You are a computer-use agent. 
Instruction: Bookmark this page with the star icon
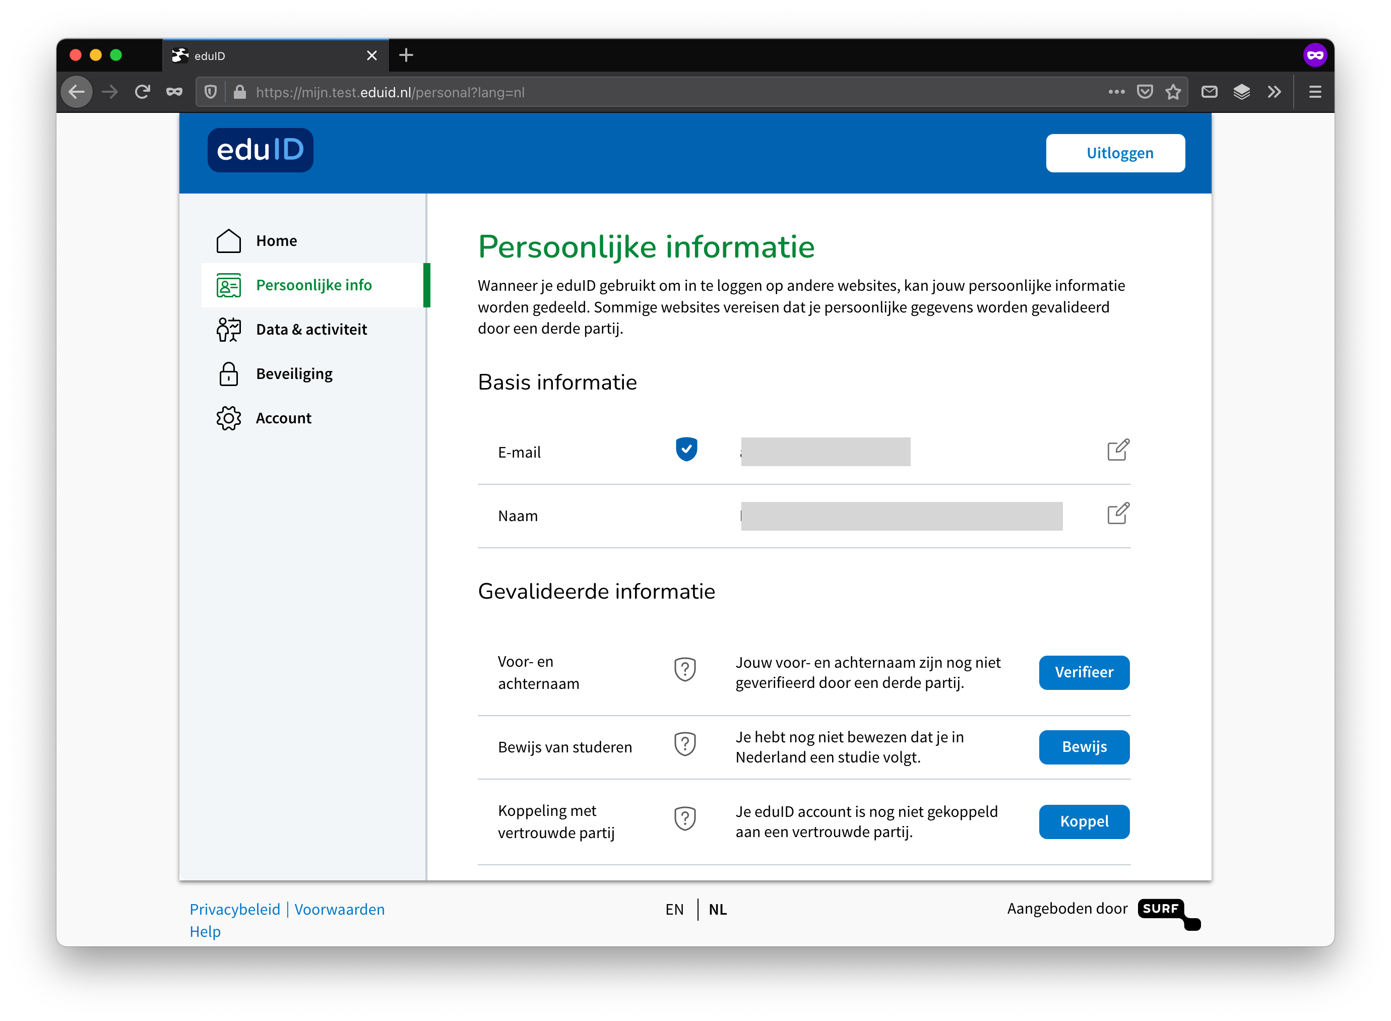(1173, 92)
